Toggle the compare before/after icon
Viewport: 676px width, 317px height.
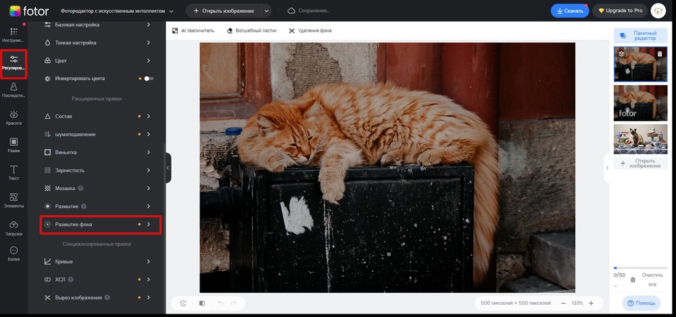click(x=202, y=304)
